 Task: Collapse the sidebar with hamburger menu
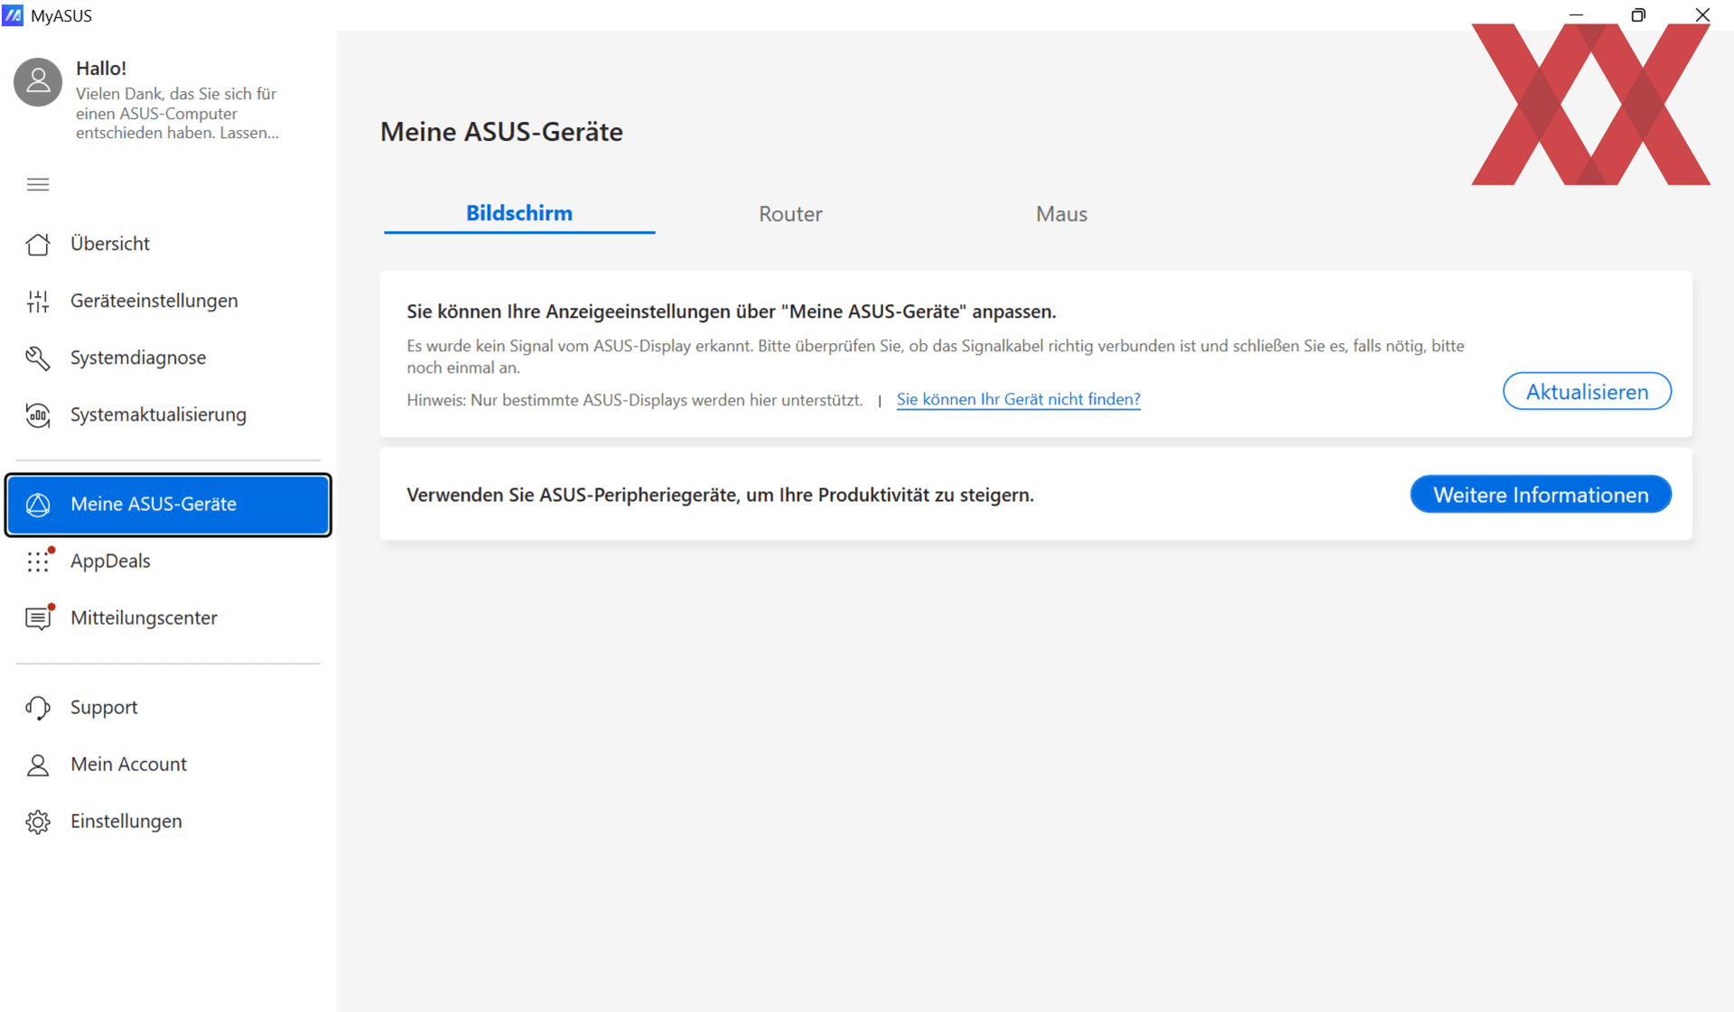click(38, 185)
